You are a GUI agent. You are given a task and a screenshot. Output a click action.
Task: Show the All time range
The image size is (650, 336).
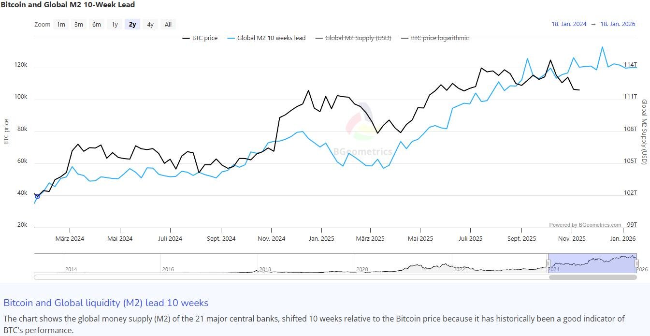168,25
